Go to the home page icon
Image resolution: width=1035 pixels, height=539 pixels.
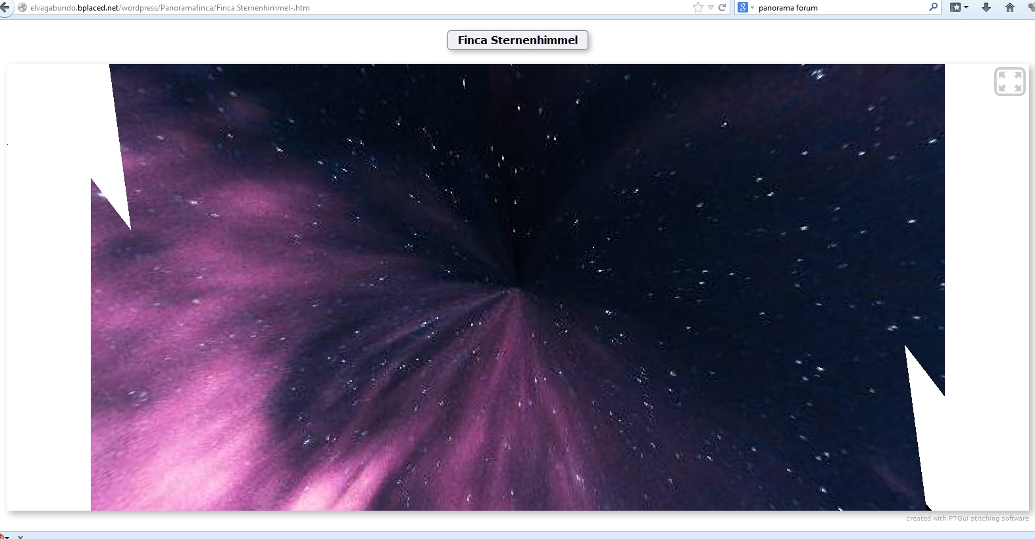click(x=1009, y=7)
